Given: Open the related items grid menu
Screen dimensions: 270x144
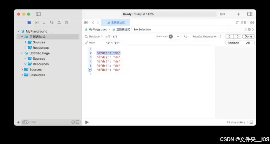Looking at the screenshot, I should (86, 22).
